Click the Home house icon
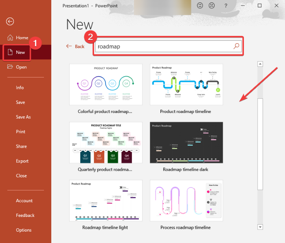 pos(10,38)
